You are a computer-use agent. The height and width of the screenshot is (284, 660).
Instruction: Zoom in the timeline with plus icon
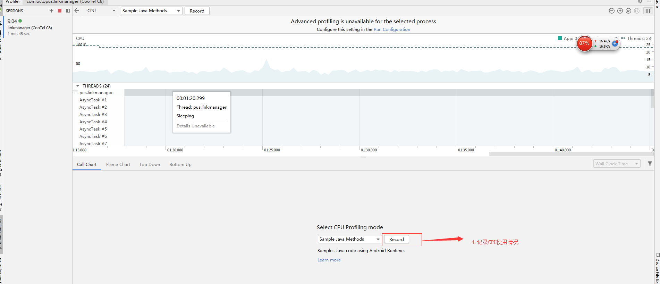point(620,11)
